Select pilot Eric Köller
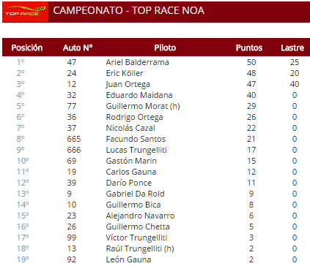310x266 pixels. pos(125,73)
